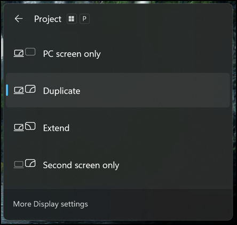Click the Duplicate dual-monitor icon
The image size is (237, 225).
tap(25, 90)
